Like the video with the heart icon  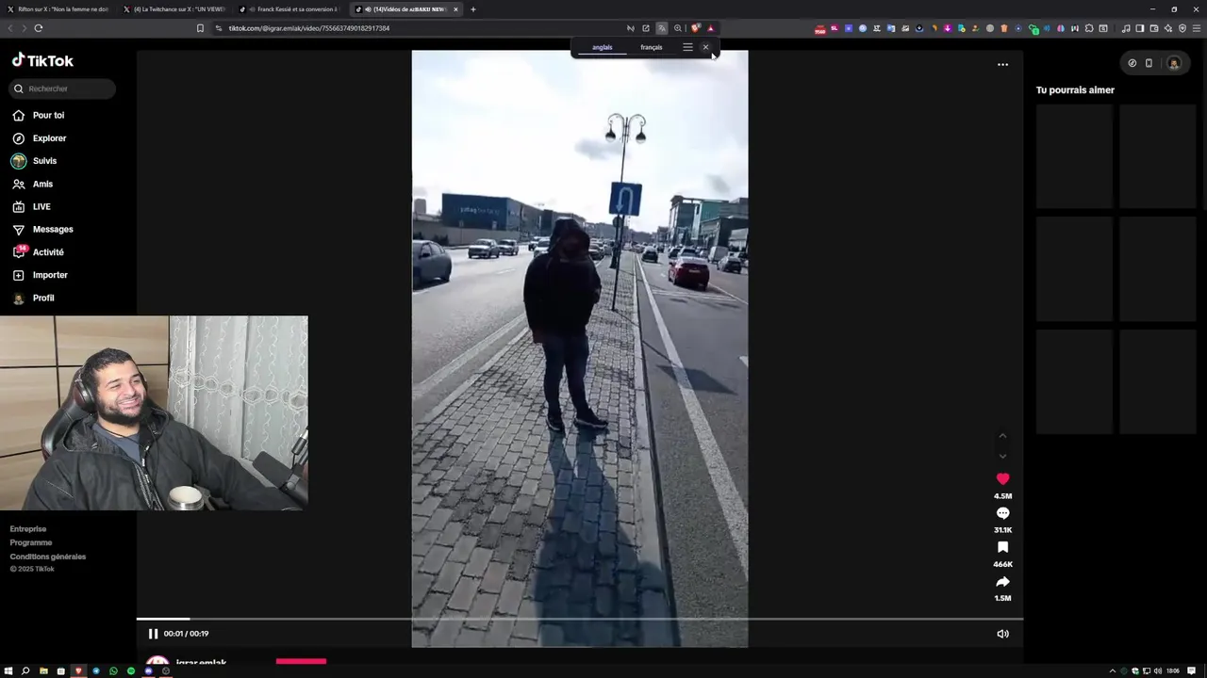[x=1002, y=479]
